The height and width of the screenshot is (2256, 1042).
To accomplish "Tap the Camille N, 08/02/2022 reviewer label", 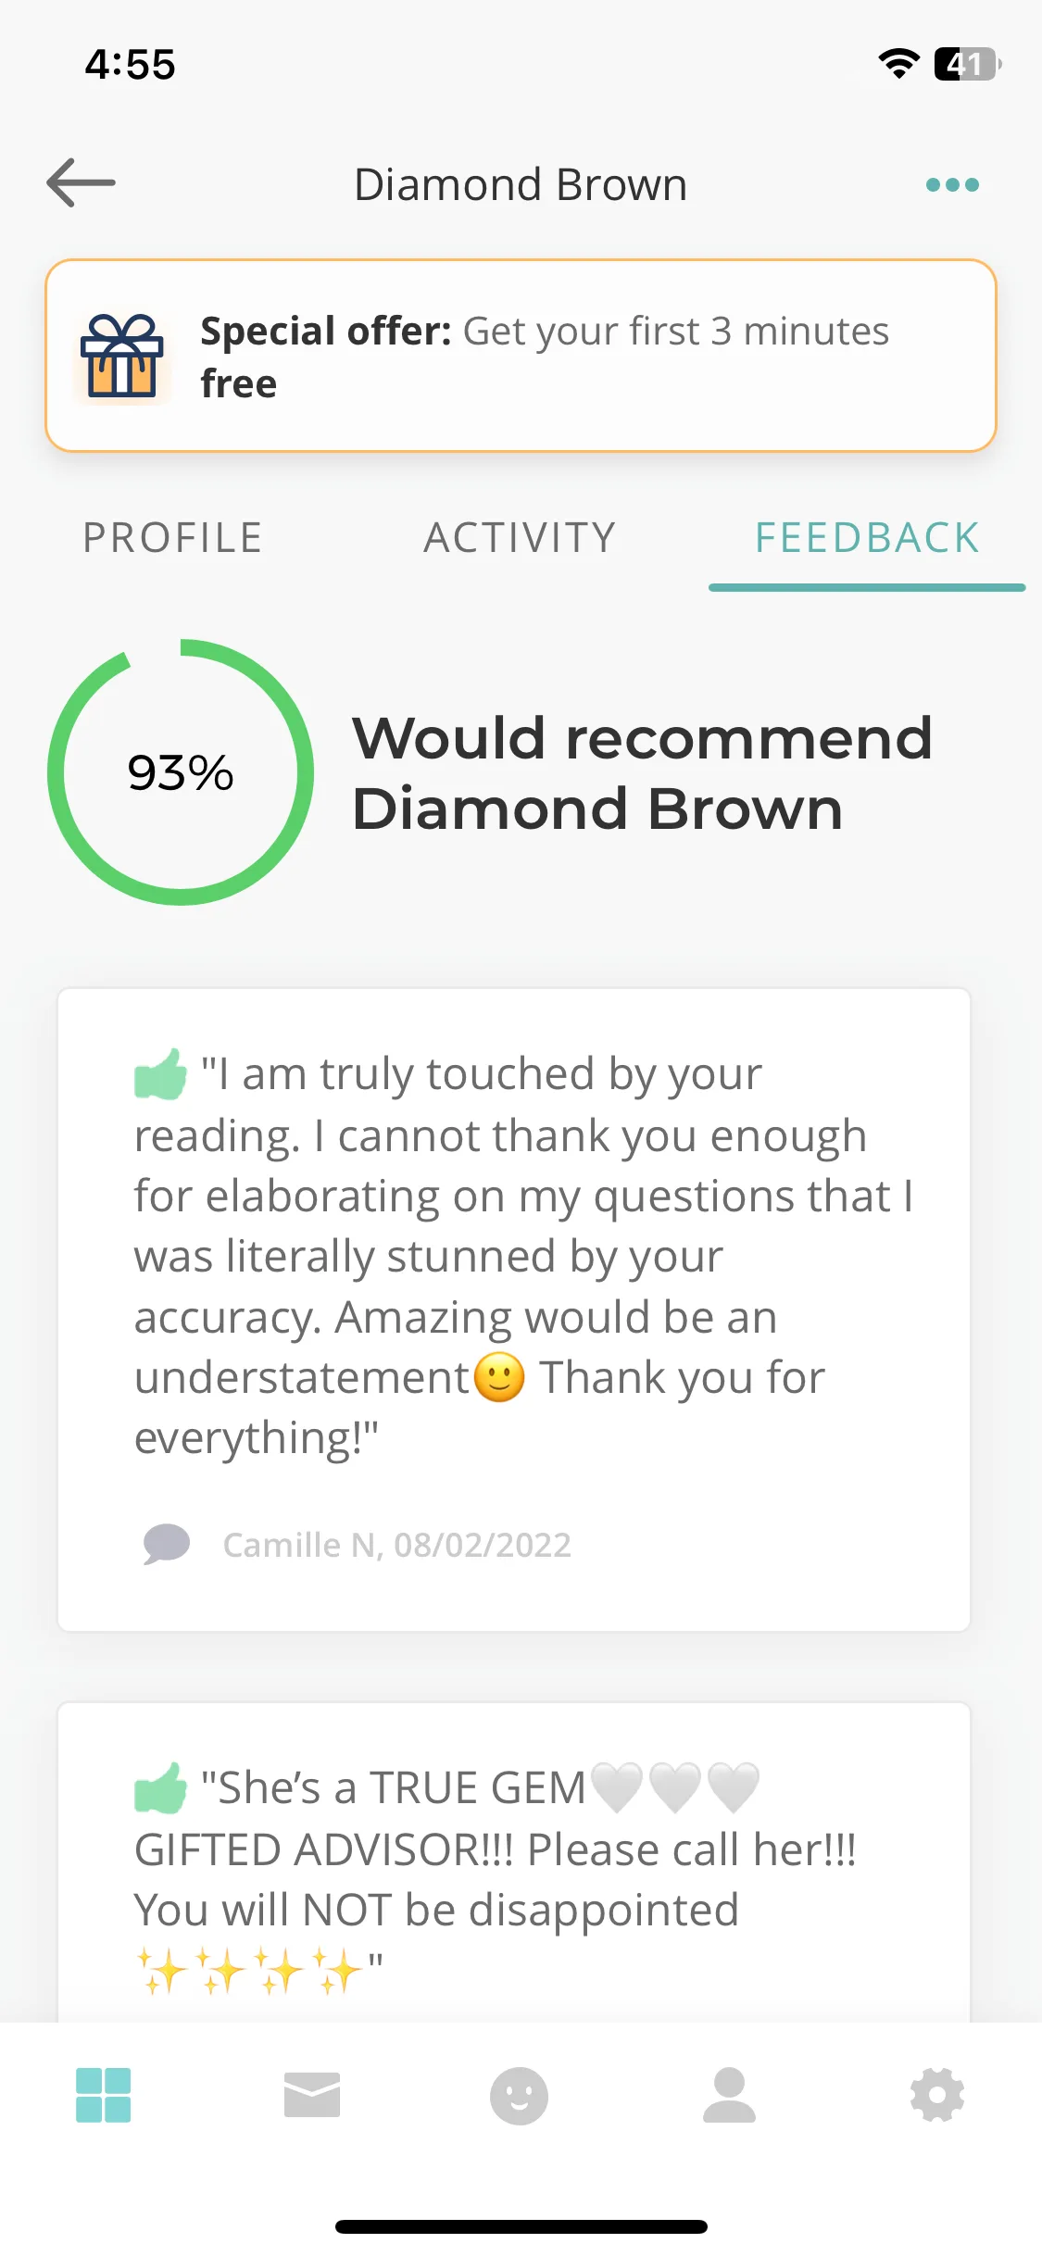I will pos(397,1545).
